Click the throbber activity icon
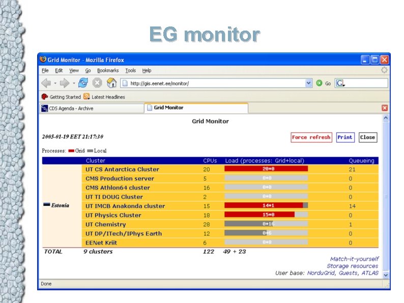The width and height of the screenshot is (404, 303). [x=384, y=70]
